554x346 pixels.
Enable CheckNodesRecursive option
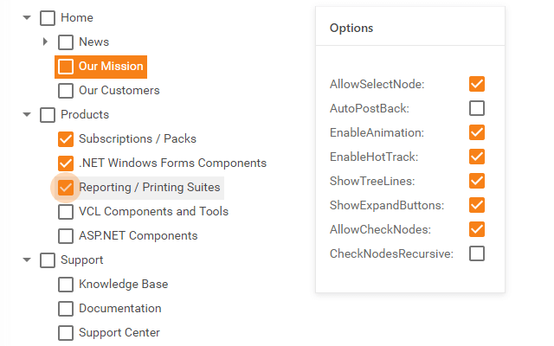pyautogui.click(x=477, y=253)
